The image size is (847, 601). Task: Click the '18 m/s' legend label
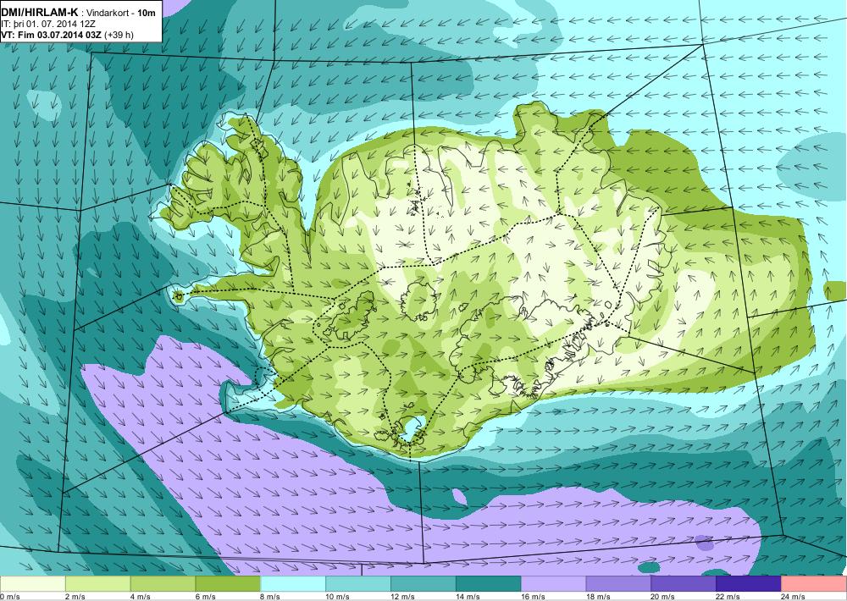click(598, 597)
